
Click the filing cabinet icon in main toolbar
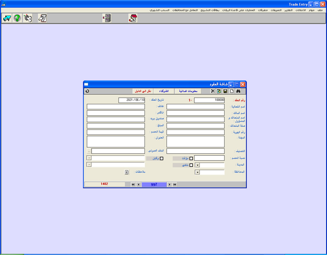point(107,18)
